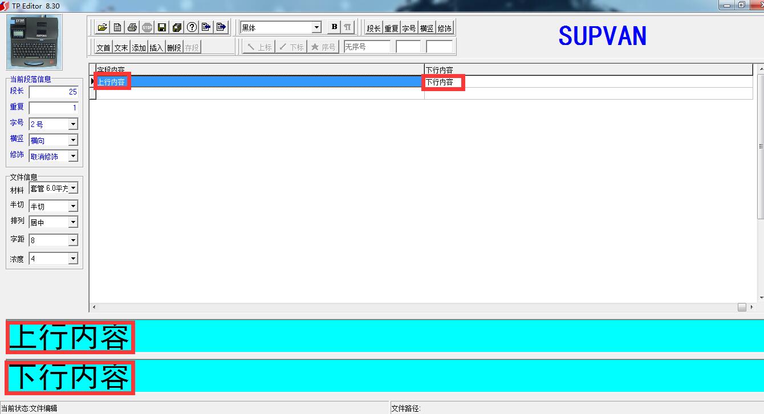
Task: Open the 材料 material dropdown
Action: (x=73, y=188)
